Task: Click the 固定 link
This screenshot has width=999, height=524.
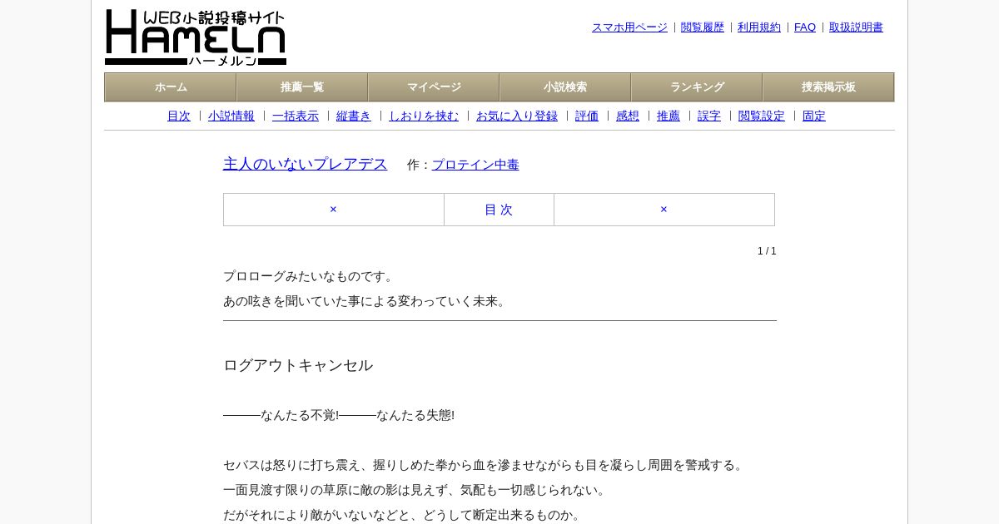Action: click(814, 116)
